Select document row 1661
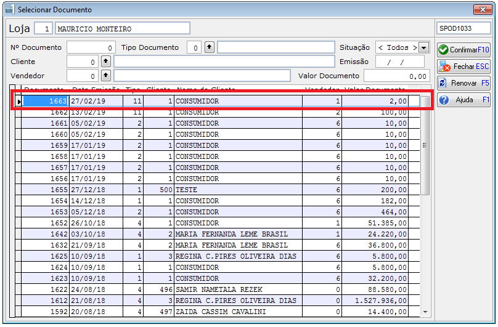The height and width of the screenshot is (327, 498). click(x=218, y=123)
